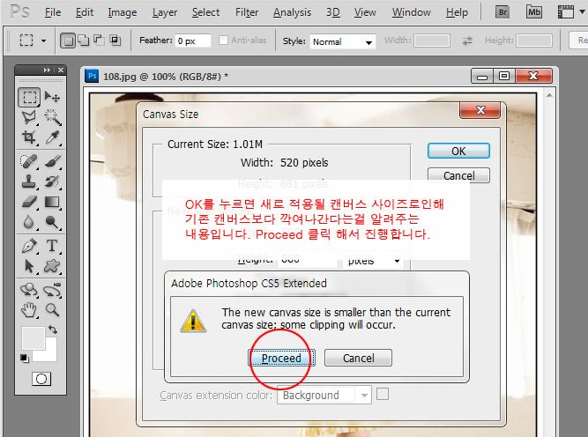The height and width of the screenshot is (437, 588).
Task: Launch Adobe Bridge
Action: [502, 12]
